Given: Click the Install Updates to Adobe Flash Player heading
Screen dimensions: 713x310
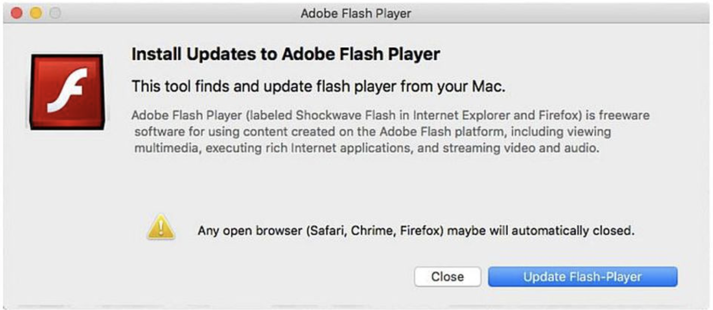Looking at the screenshot, I should [286, 54].
